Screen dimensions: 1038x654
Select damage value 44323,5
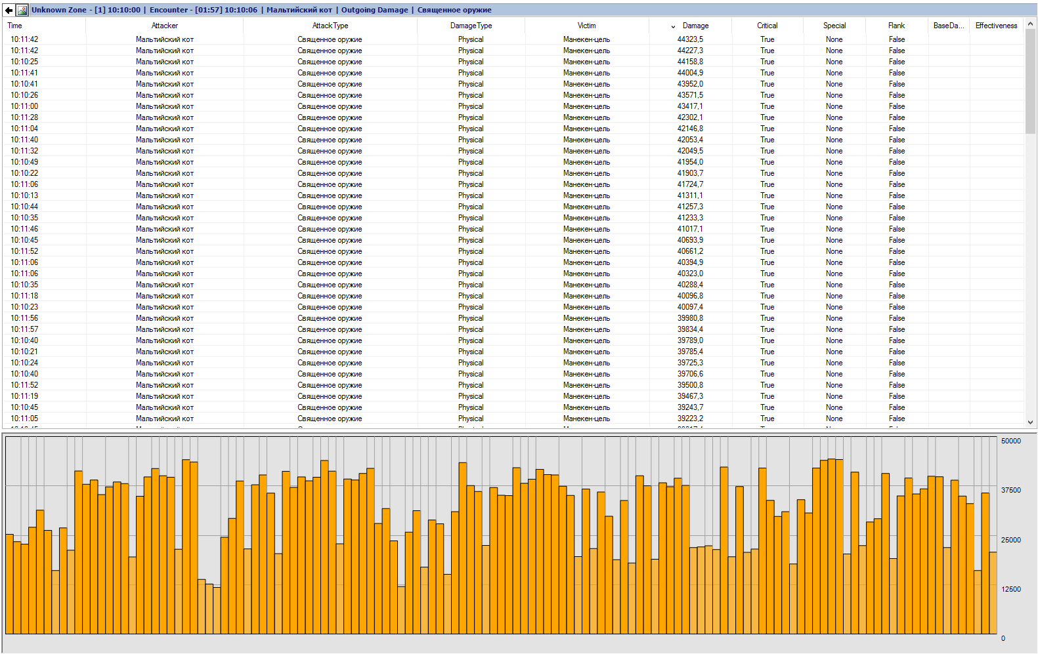690,39
